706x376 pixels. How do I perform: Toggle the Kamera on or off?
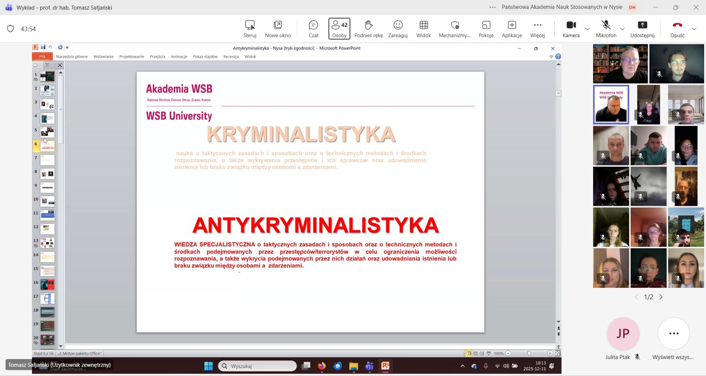tap(571, 29)
